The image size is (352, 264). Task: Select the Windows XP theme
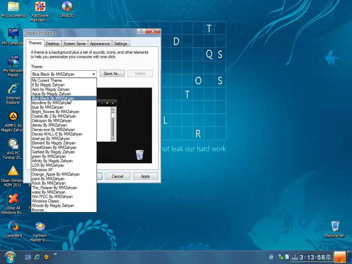point(64,170)
